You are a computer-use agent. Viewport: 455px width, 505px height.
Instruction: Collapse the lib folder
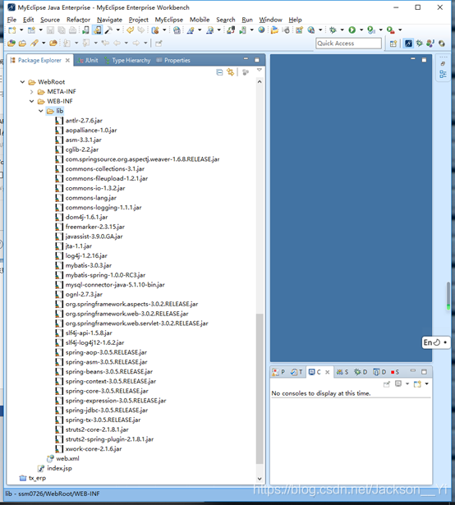click(41, 111)
